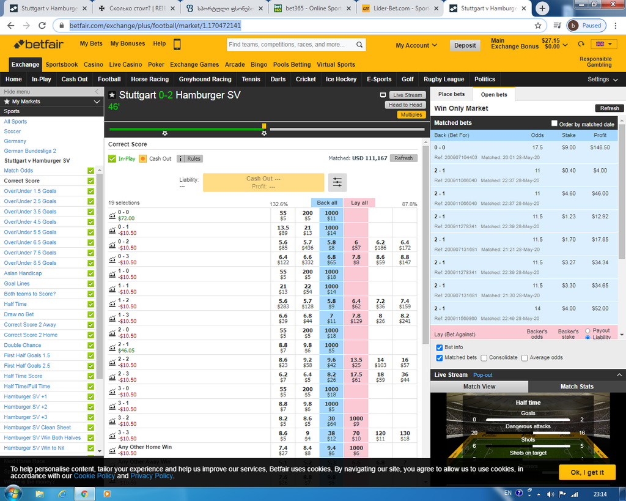Collapse the My Markets section
This screenshot has width=626, height=501.
(97, 102)
